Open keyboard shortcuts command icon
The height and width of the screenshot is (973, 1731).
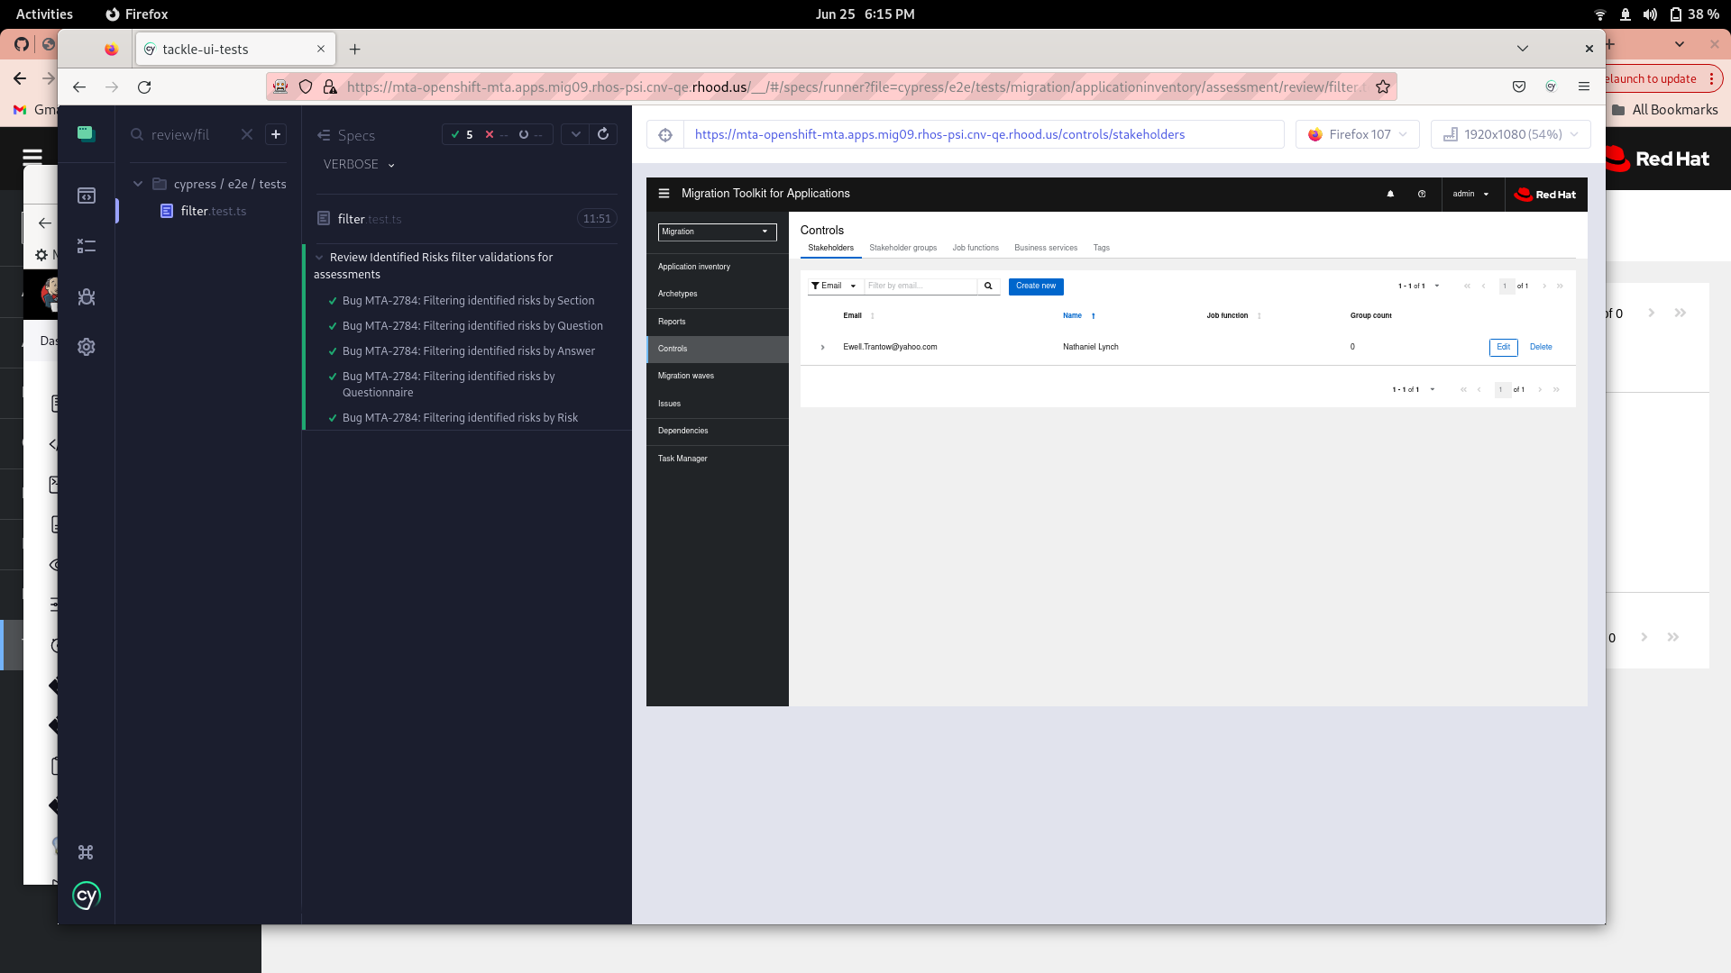click(86, 852)
